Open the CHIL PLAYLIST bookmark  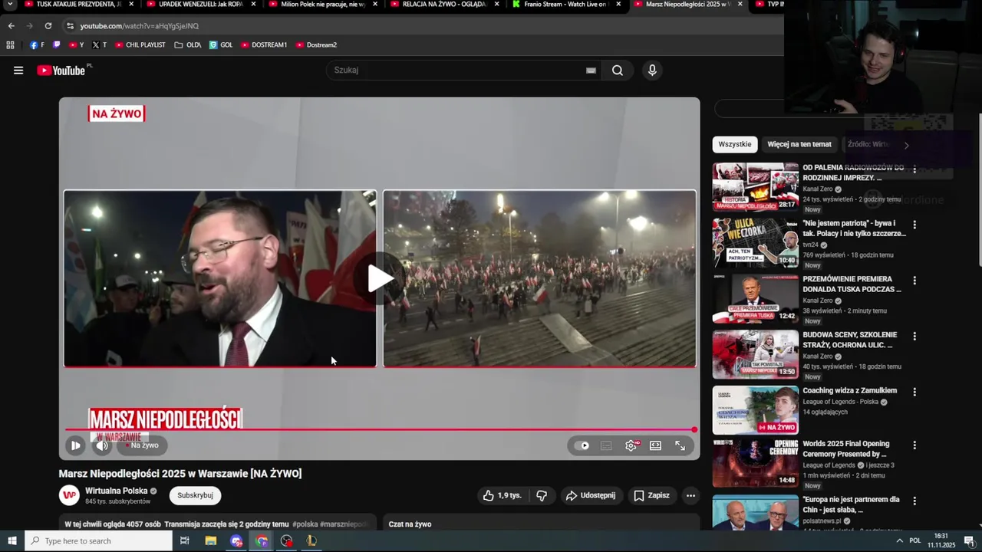(140, 45)
